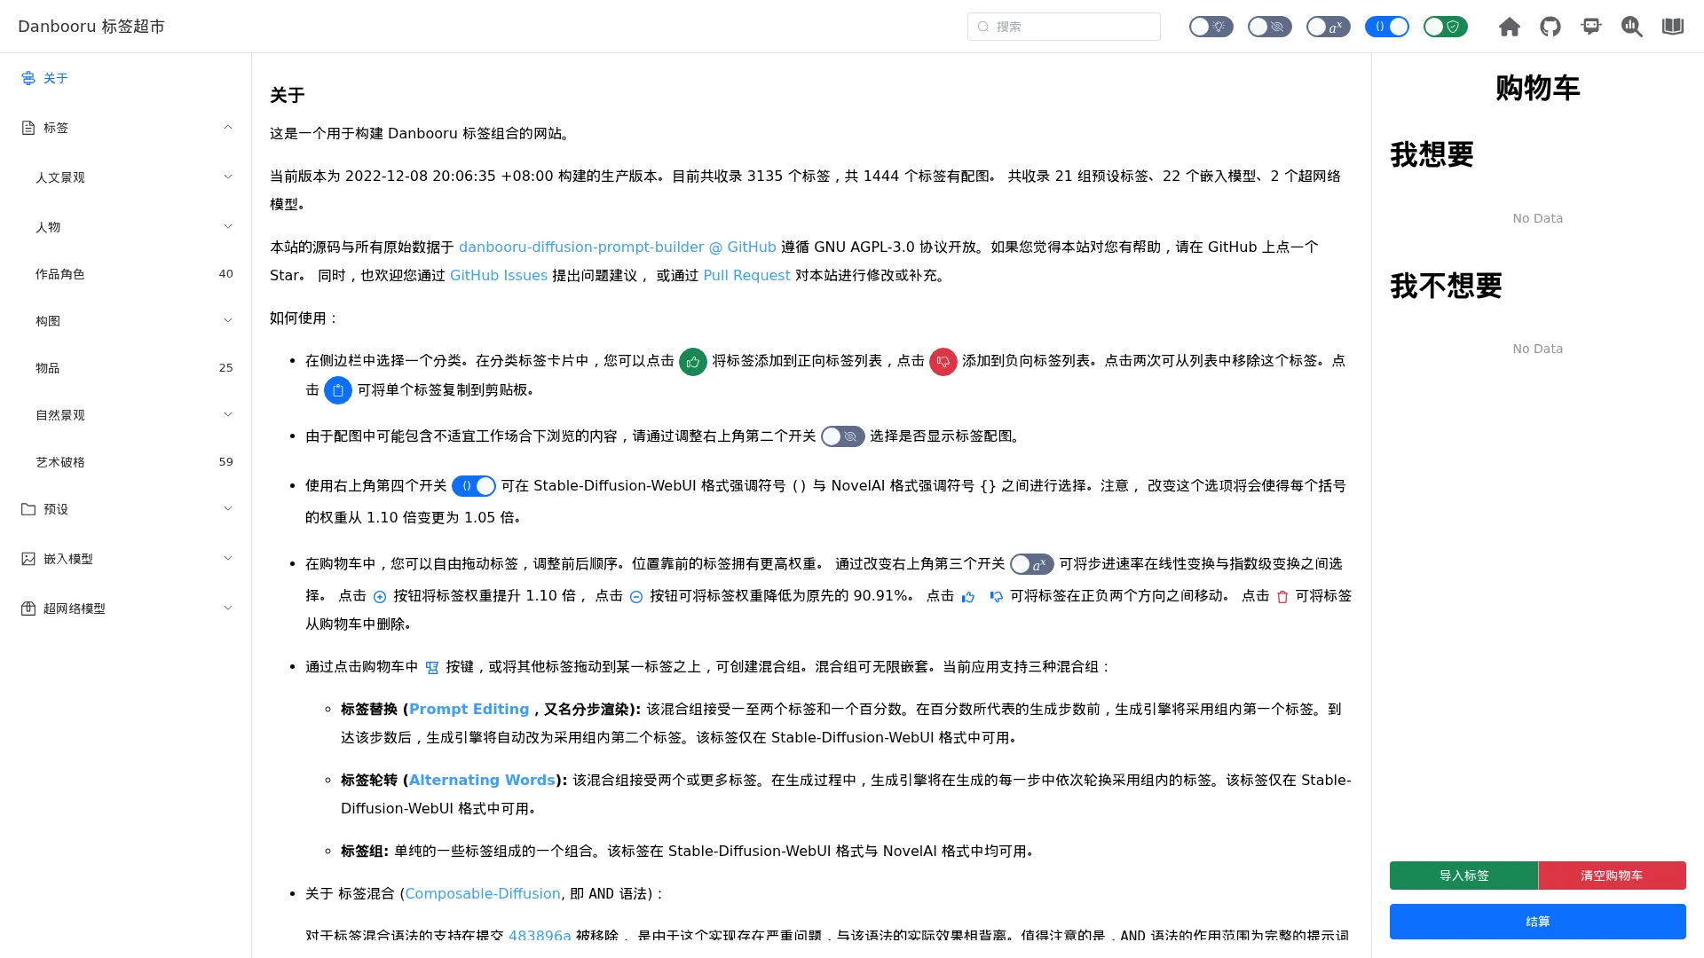Open the Composable-Diffusion link
This screenshot has width=1704, height=958.
pyautogui.click(x=483, y=894)
